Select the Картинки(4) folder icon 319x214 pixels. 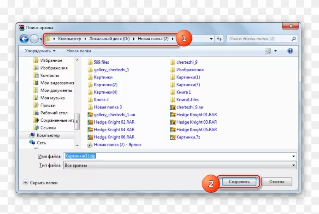[x=90, y=92]
